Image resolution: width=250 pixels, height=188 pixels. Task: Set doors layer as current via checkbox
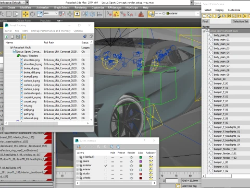pos(106,161)
